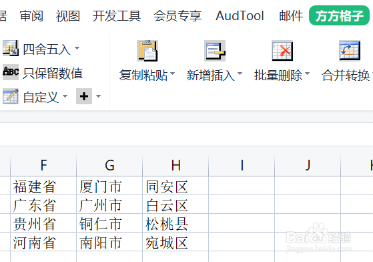This screenshot has width=373, height=262.
Task: Select column I header
Action: coord(242,165)
